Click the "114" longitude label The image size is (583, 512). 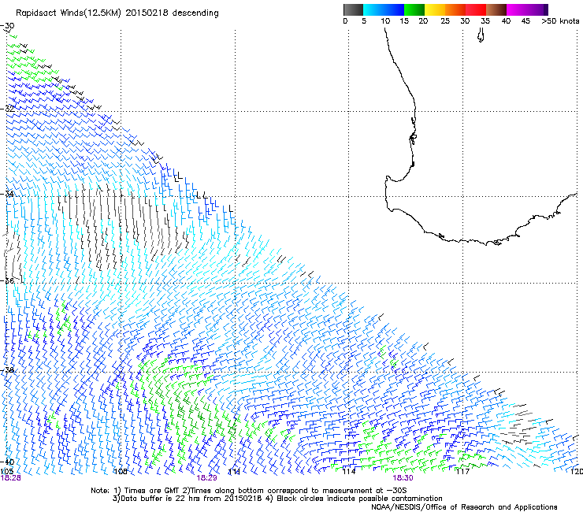349,472
